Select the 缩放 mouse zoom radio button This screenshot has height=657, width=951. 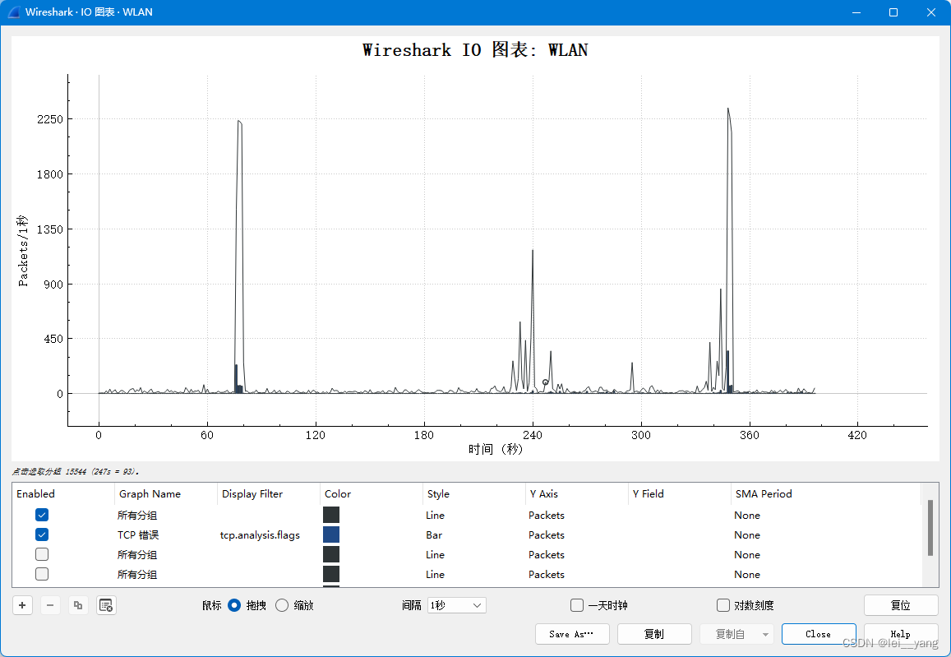click(x=282, y=605)
